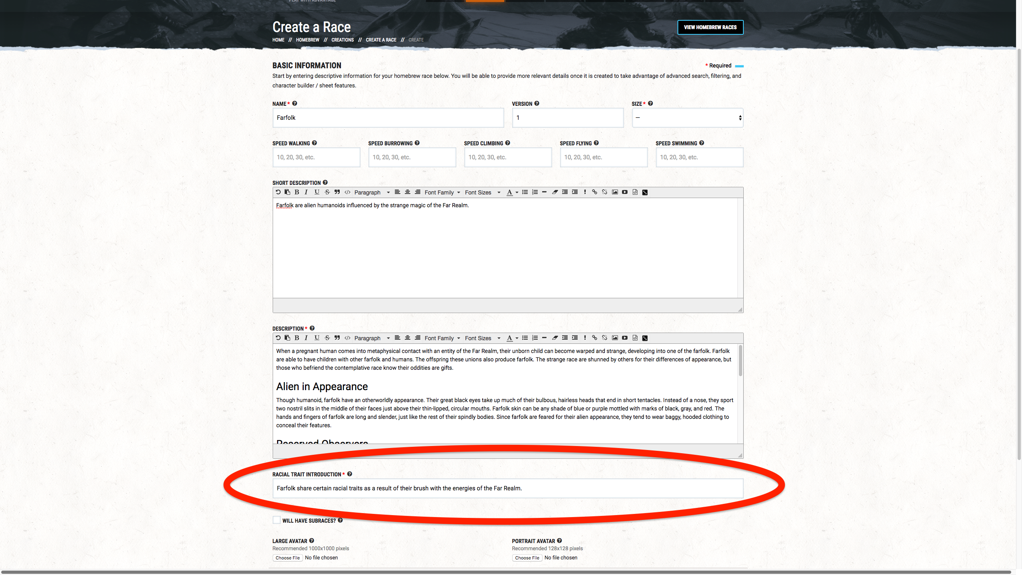Toggle italic in Description toolbar
The width and height of the screenshot is (1022, 575).
(306, 338)
